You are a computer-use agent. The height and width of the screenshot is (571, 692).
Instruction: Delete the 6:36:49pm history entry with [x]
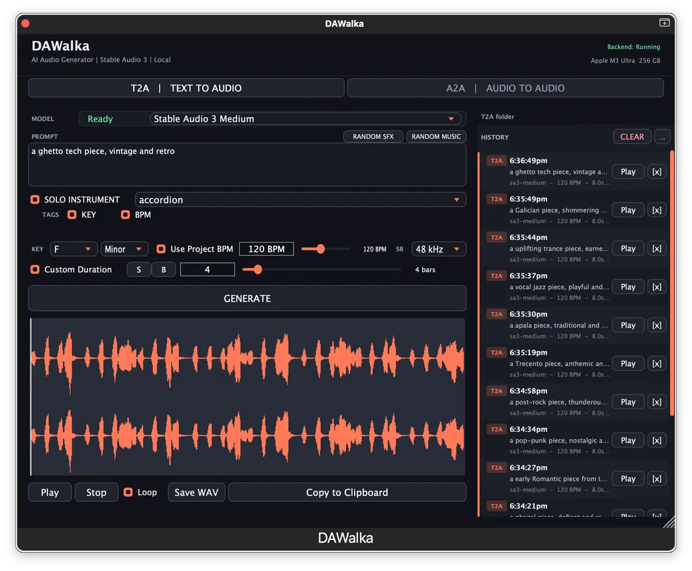pyautogui.click(x=657, y=172)
